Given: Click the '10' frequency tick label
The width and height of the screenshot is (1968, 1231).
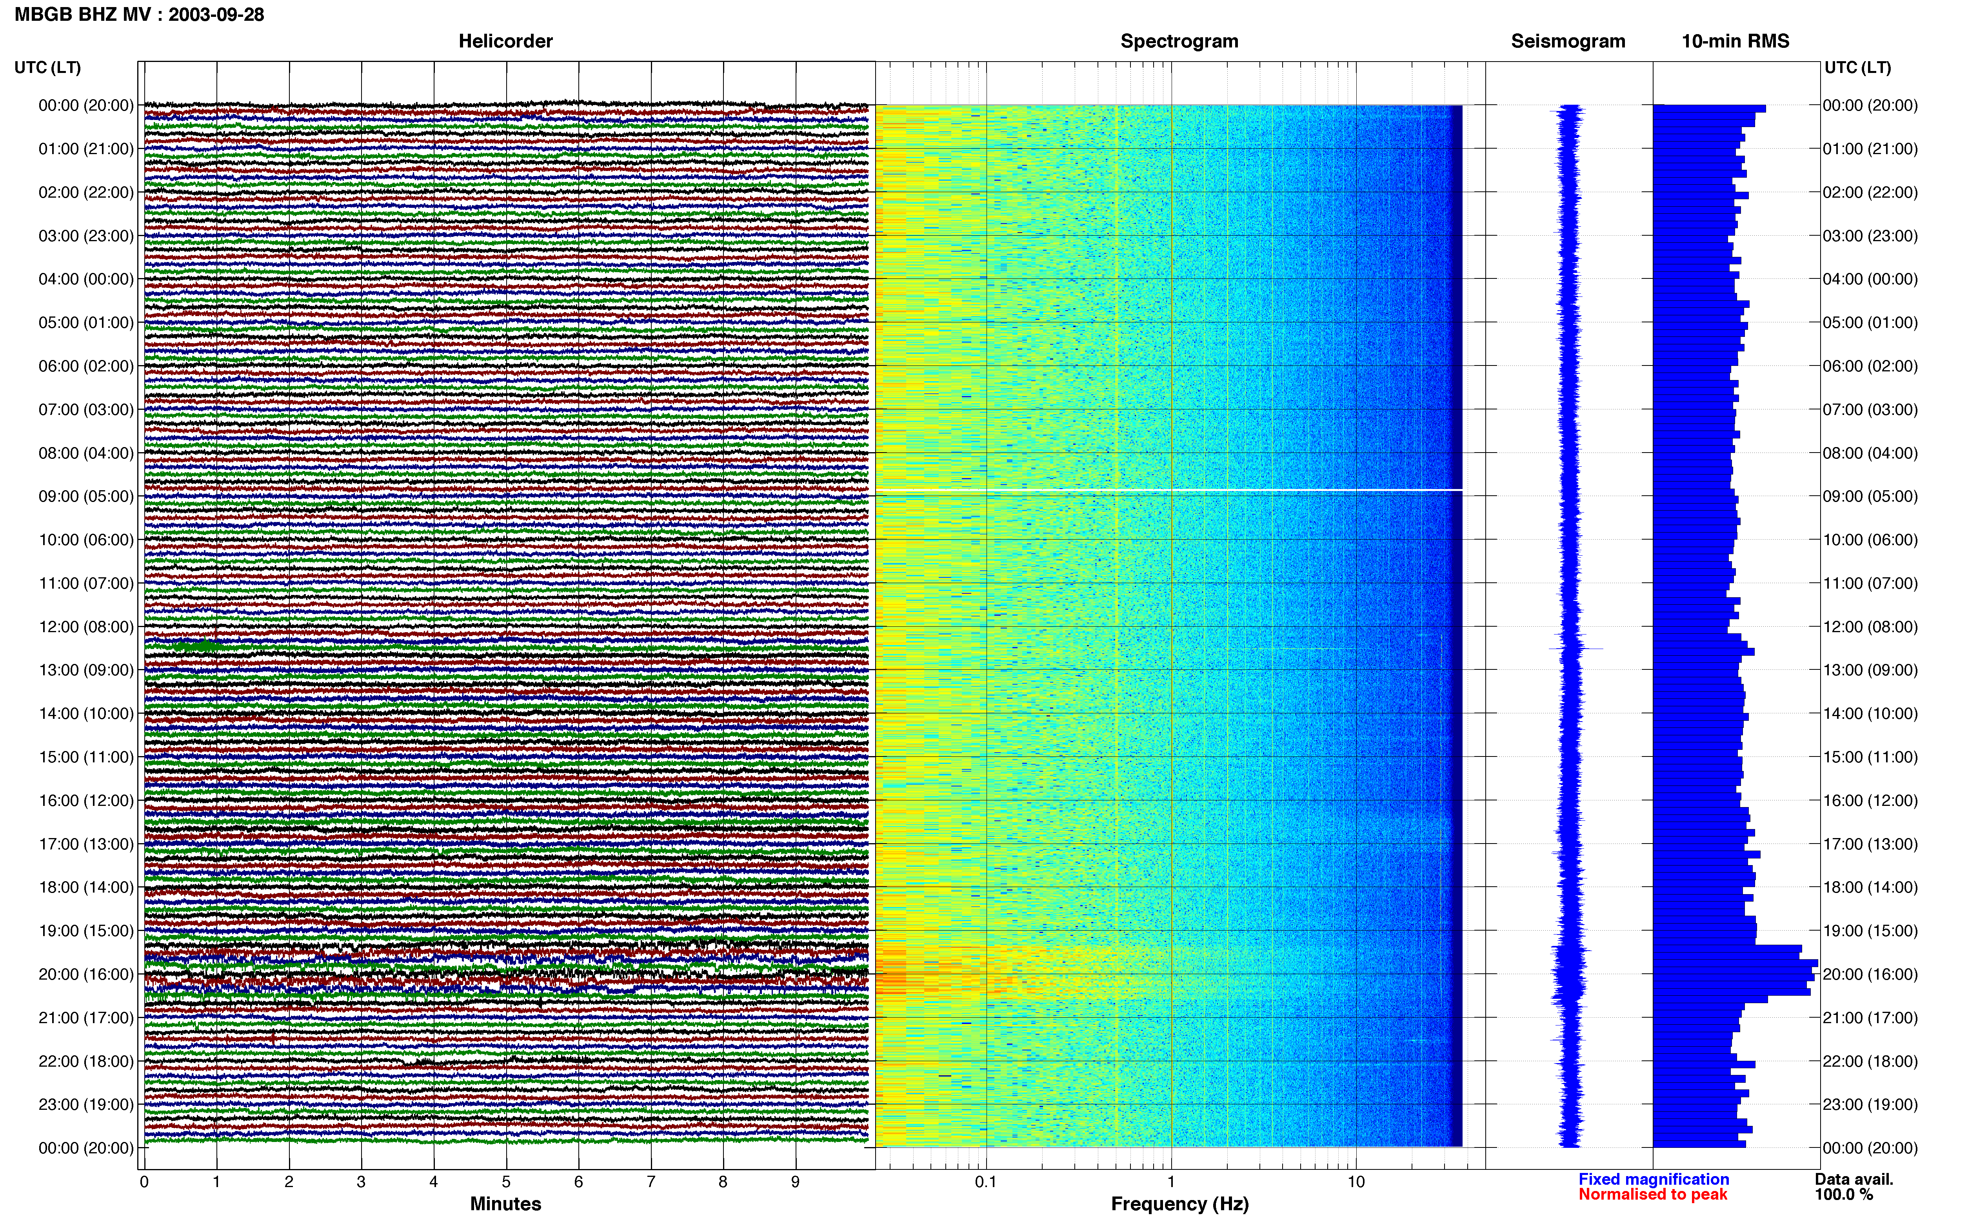Looking at the screenshot, I should coord(1355,1181).
